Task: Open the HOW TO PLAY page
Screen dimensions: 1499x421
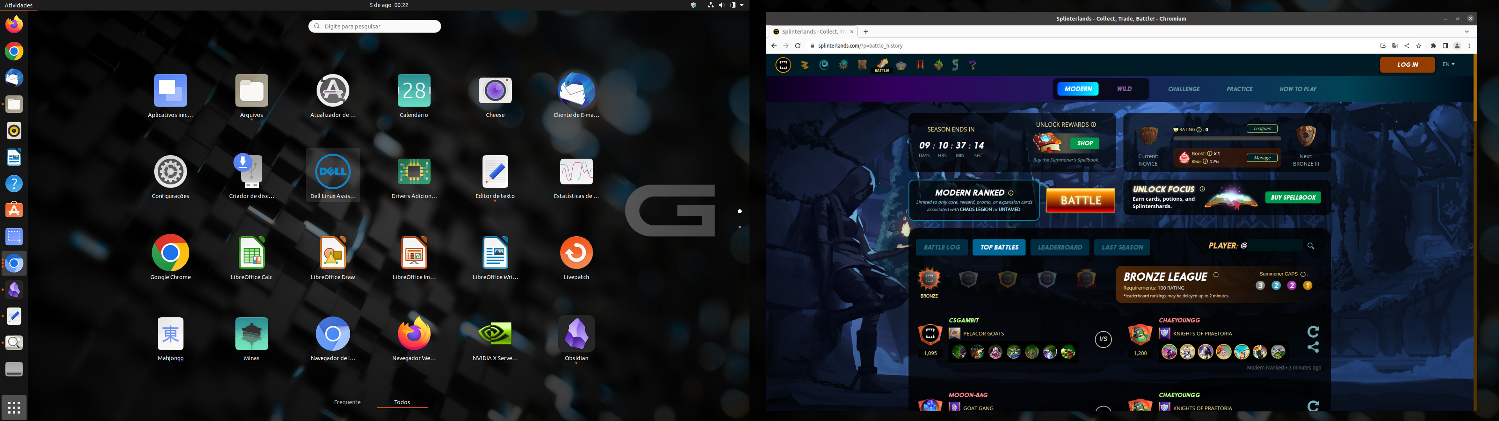Action: pyautogui.click(x=1298, y=89)
